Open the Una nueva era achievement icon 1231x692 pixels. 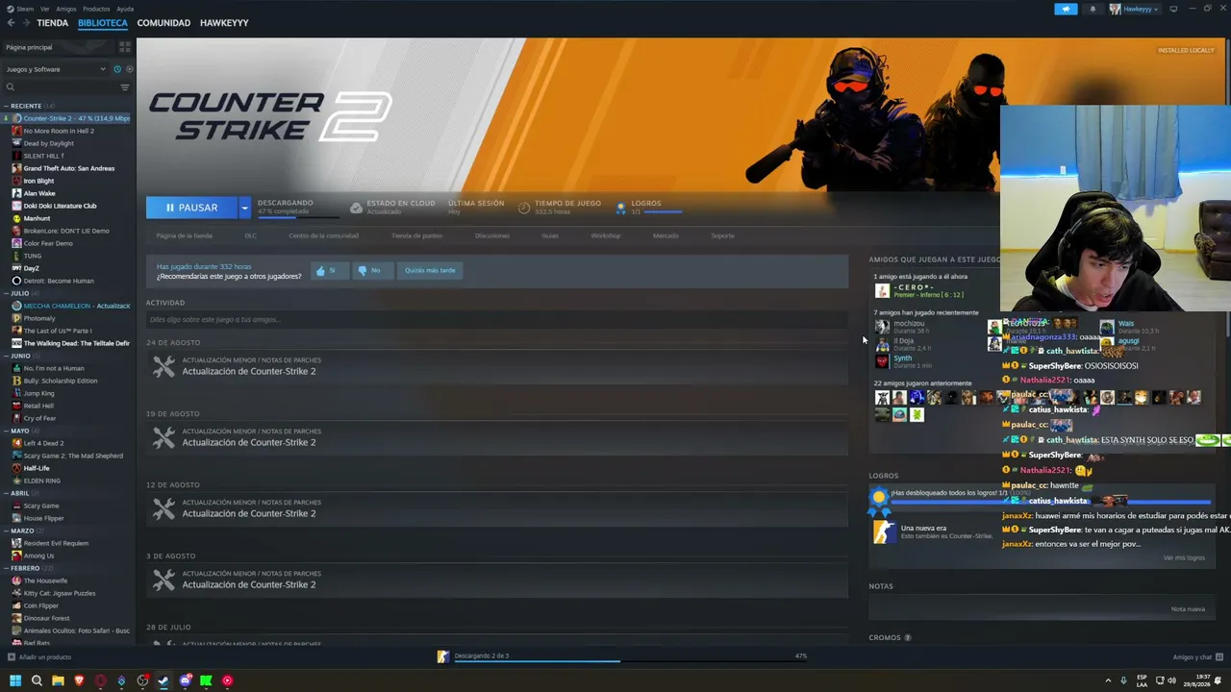pos(884,531)
